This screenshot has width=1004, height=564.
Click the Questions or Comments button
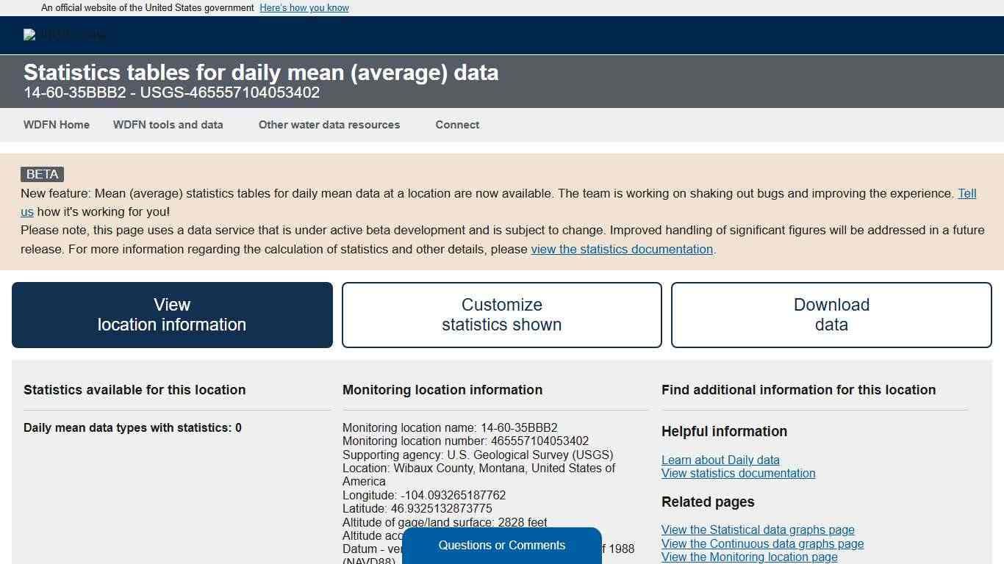[502, 545]
